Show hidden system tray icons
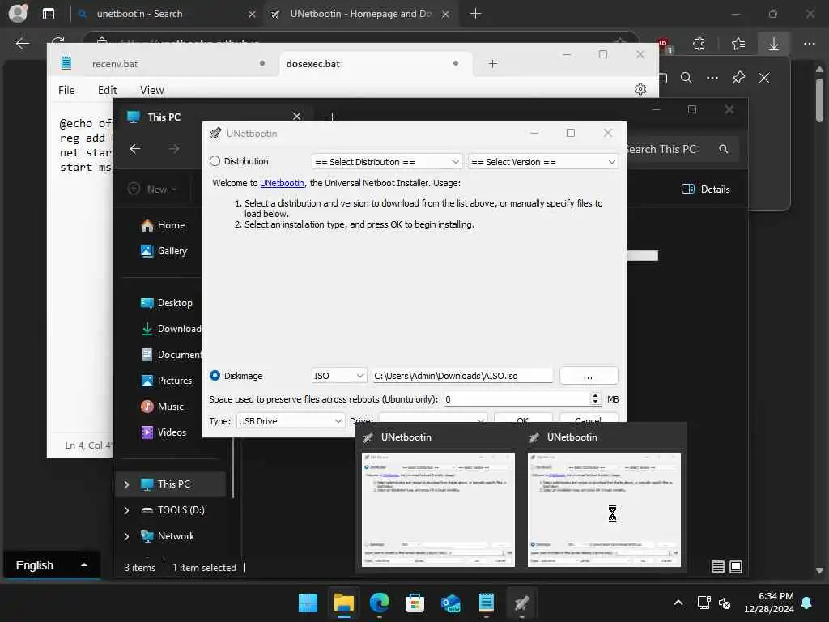This screenshot has width=829, height=622. coord(678,603)
